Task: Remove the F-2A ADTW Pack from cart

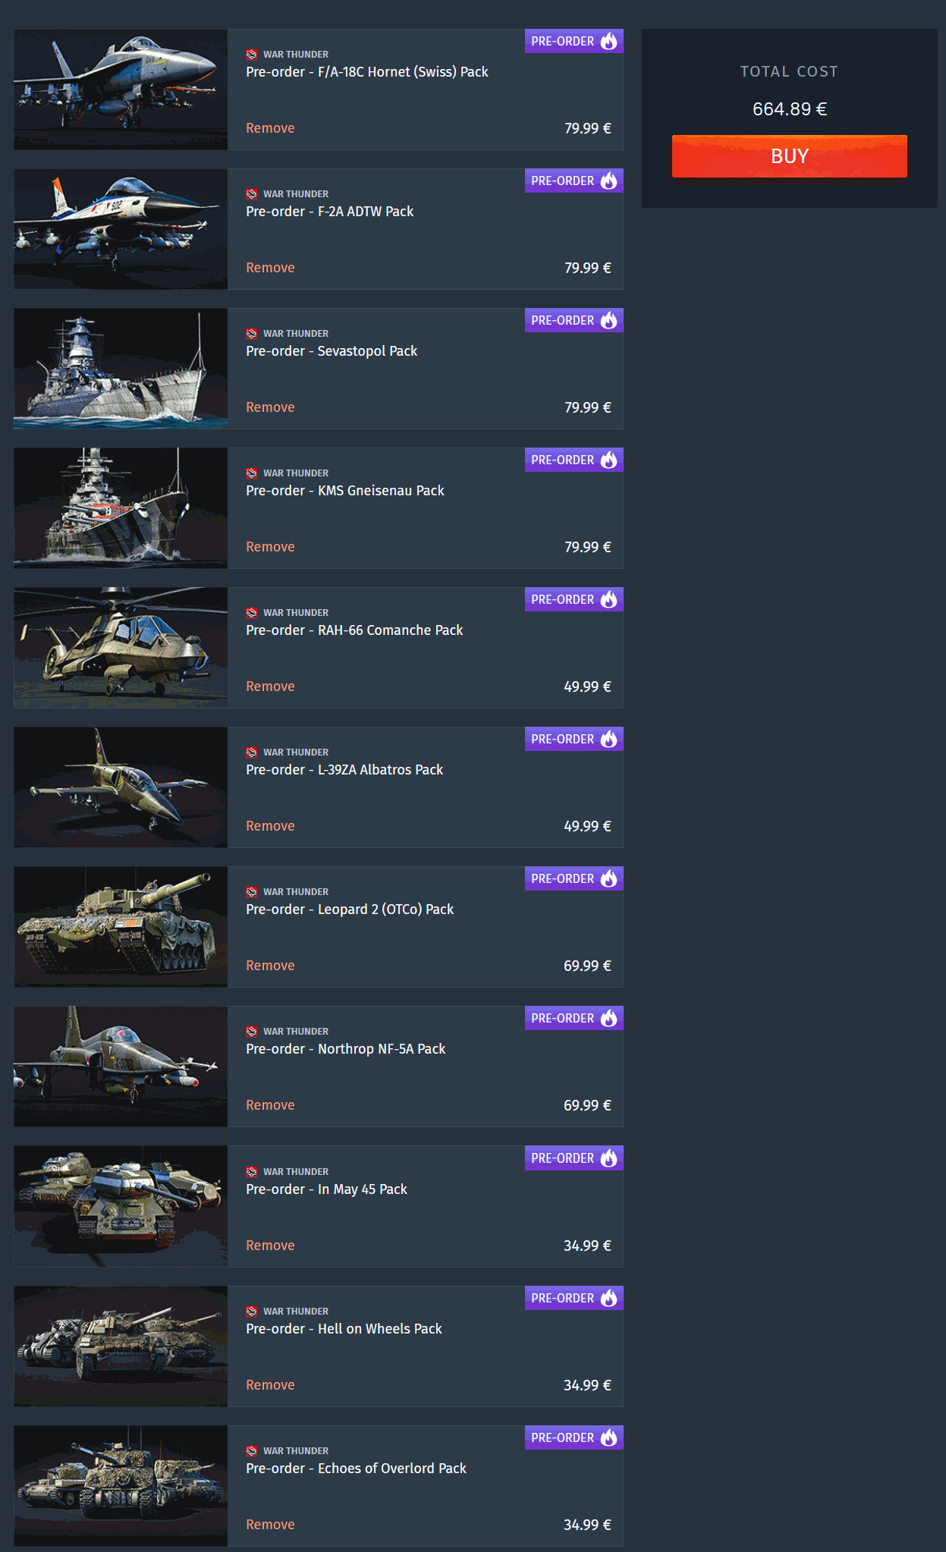Action: pyautogui.click(x=270, y=268)
